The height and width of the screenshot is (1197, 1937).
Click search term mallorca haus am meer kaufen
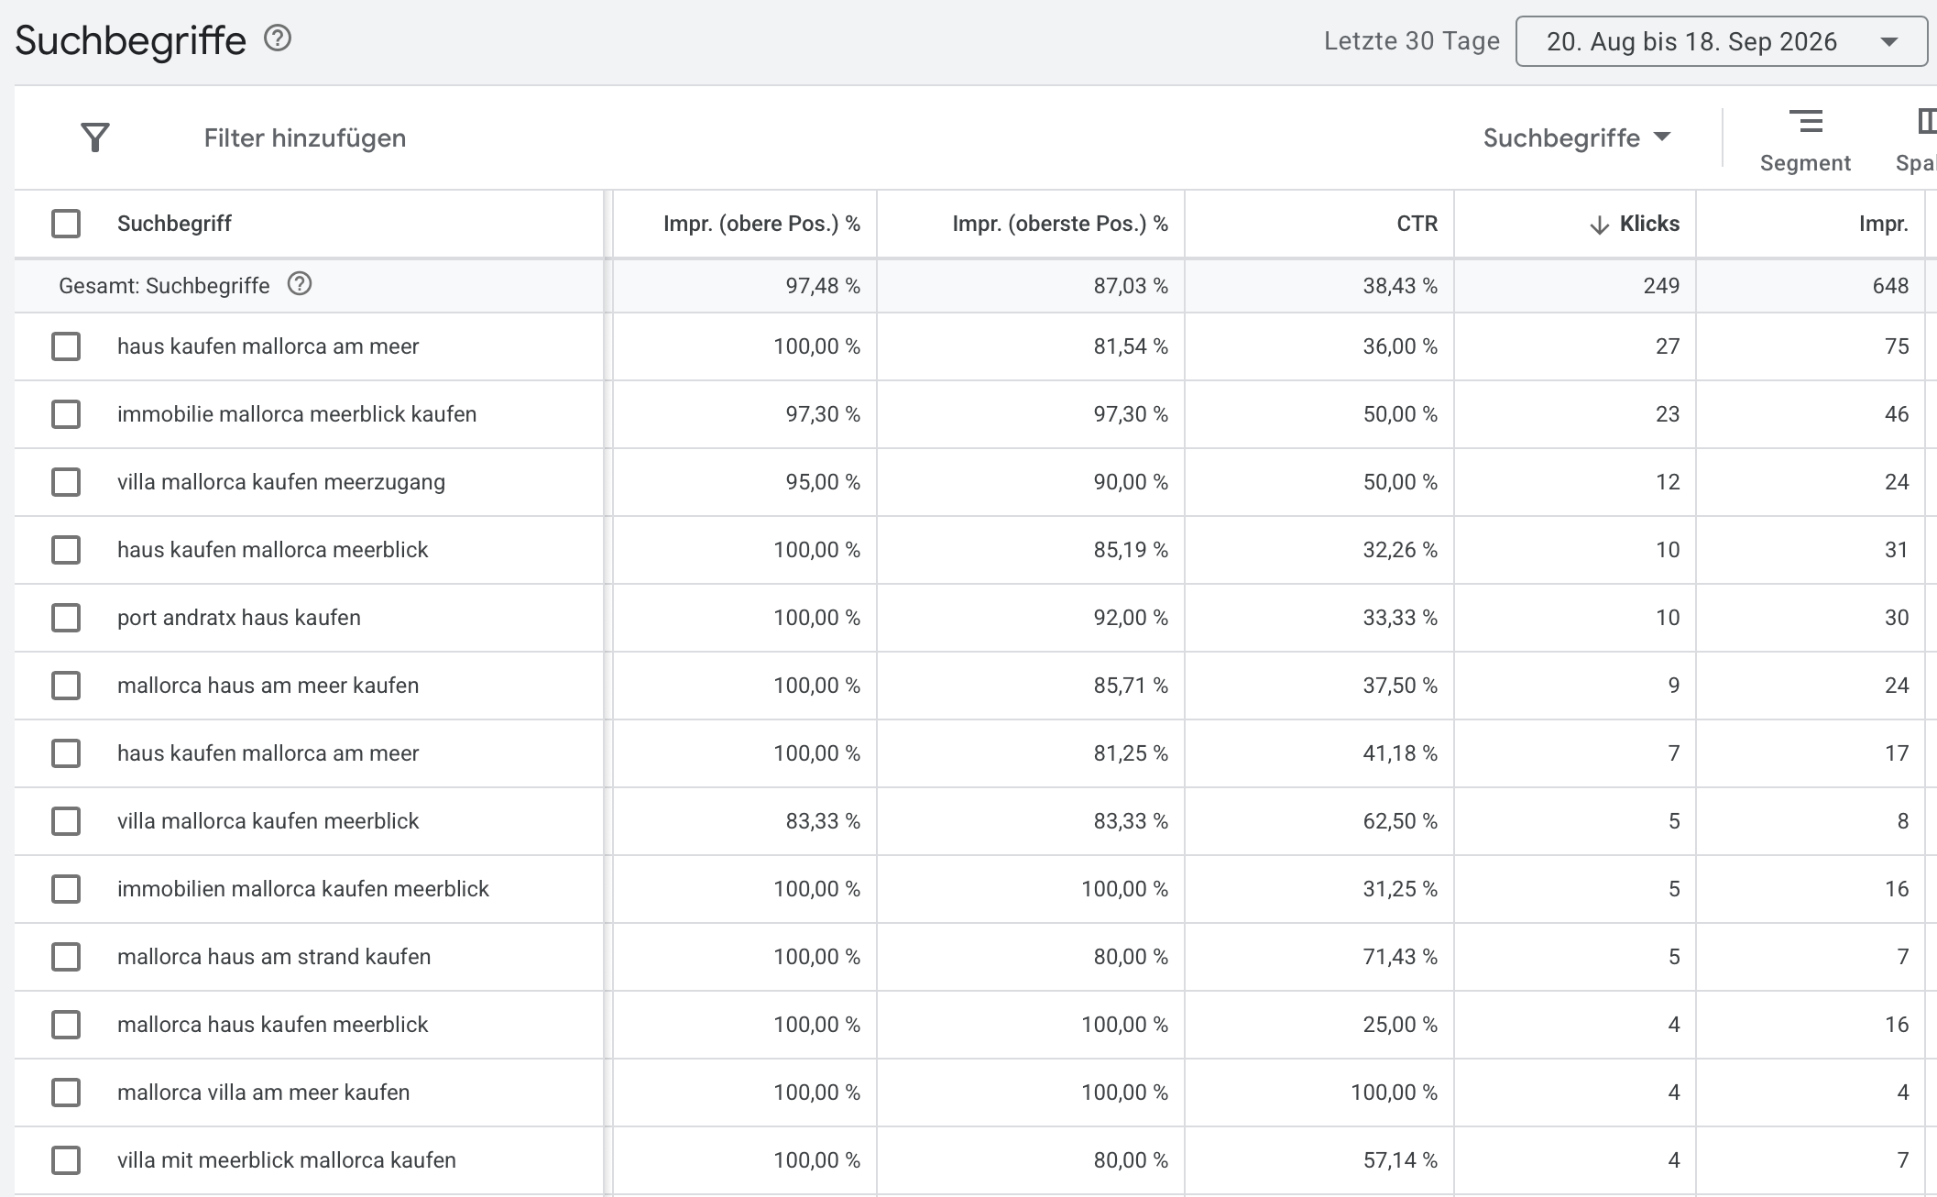268,686
